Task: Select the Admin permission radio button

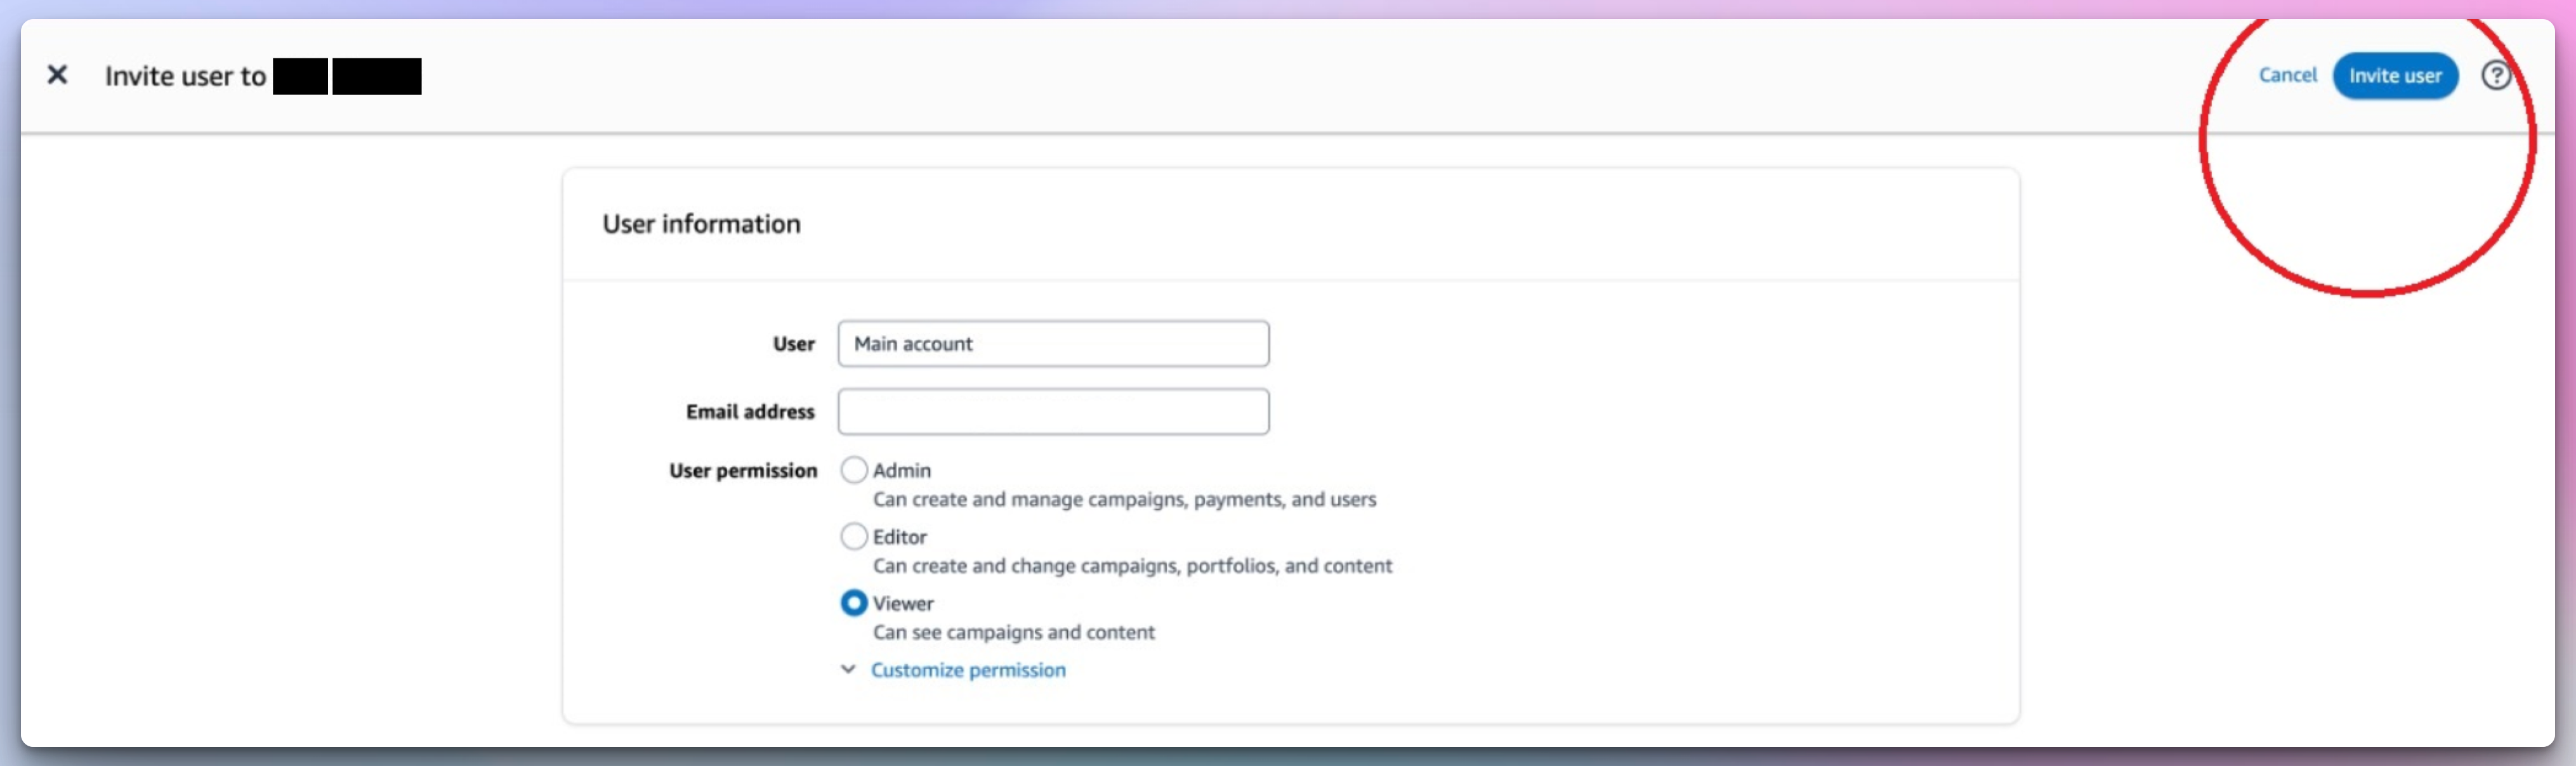Action: (853, 470)
